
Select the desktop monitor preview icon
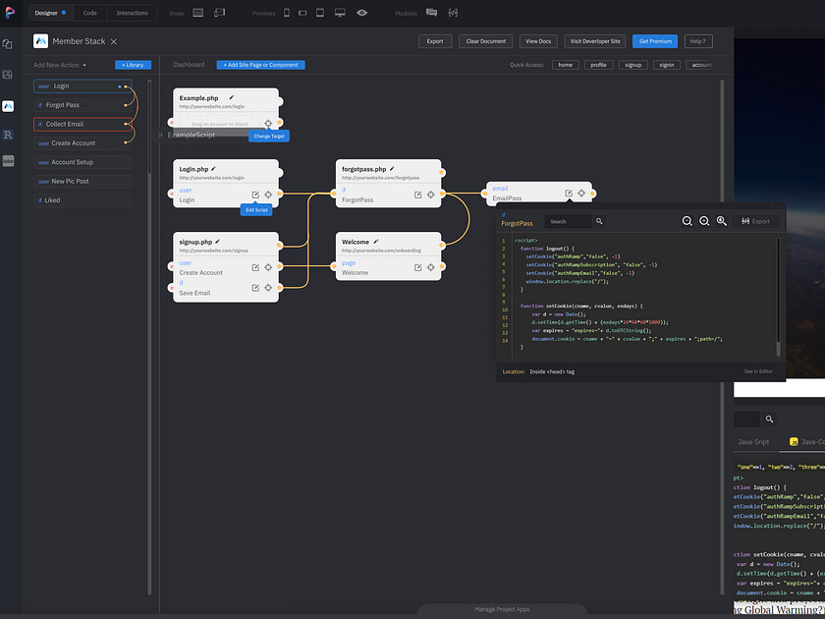click(x=339, y=13)
